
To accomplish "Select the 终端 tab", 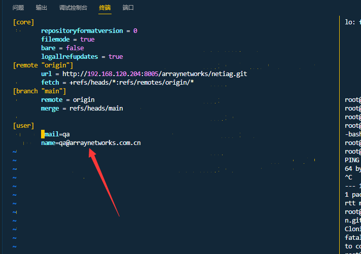I will [x=105, y=8].
